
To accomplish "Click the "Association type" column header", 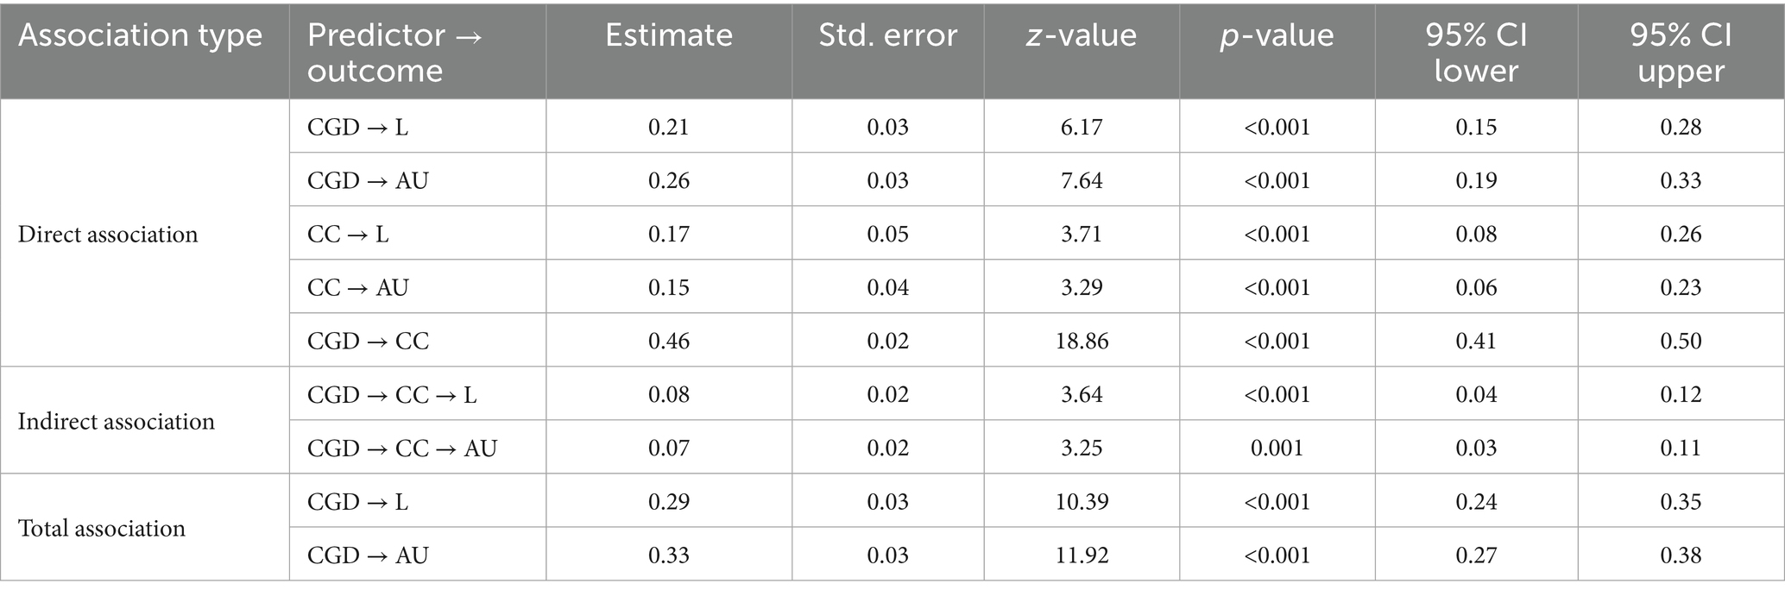I will (x=140, y=35).
